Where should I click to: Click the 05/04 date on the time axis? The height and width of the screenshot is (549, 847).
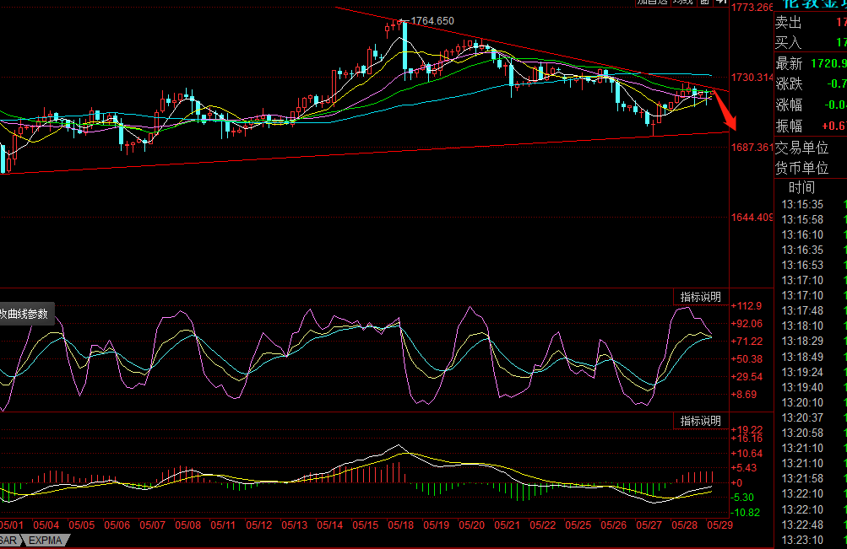pos(46,525)
